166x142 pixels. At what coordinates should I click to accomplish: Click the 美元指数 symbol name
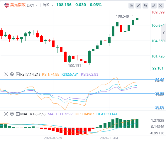tap(18, 5)
